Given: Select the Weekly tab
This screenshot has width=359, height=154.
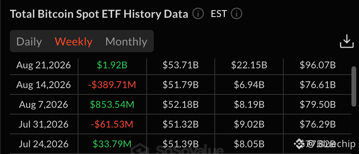Looking at the screenshot, I should (73, 42).
